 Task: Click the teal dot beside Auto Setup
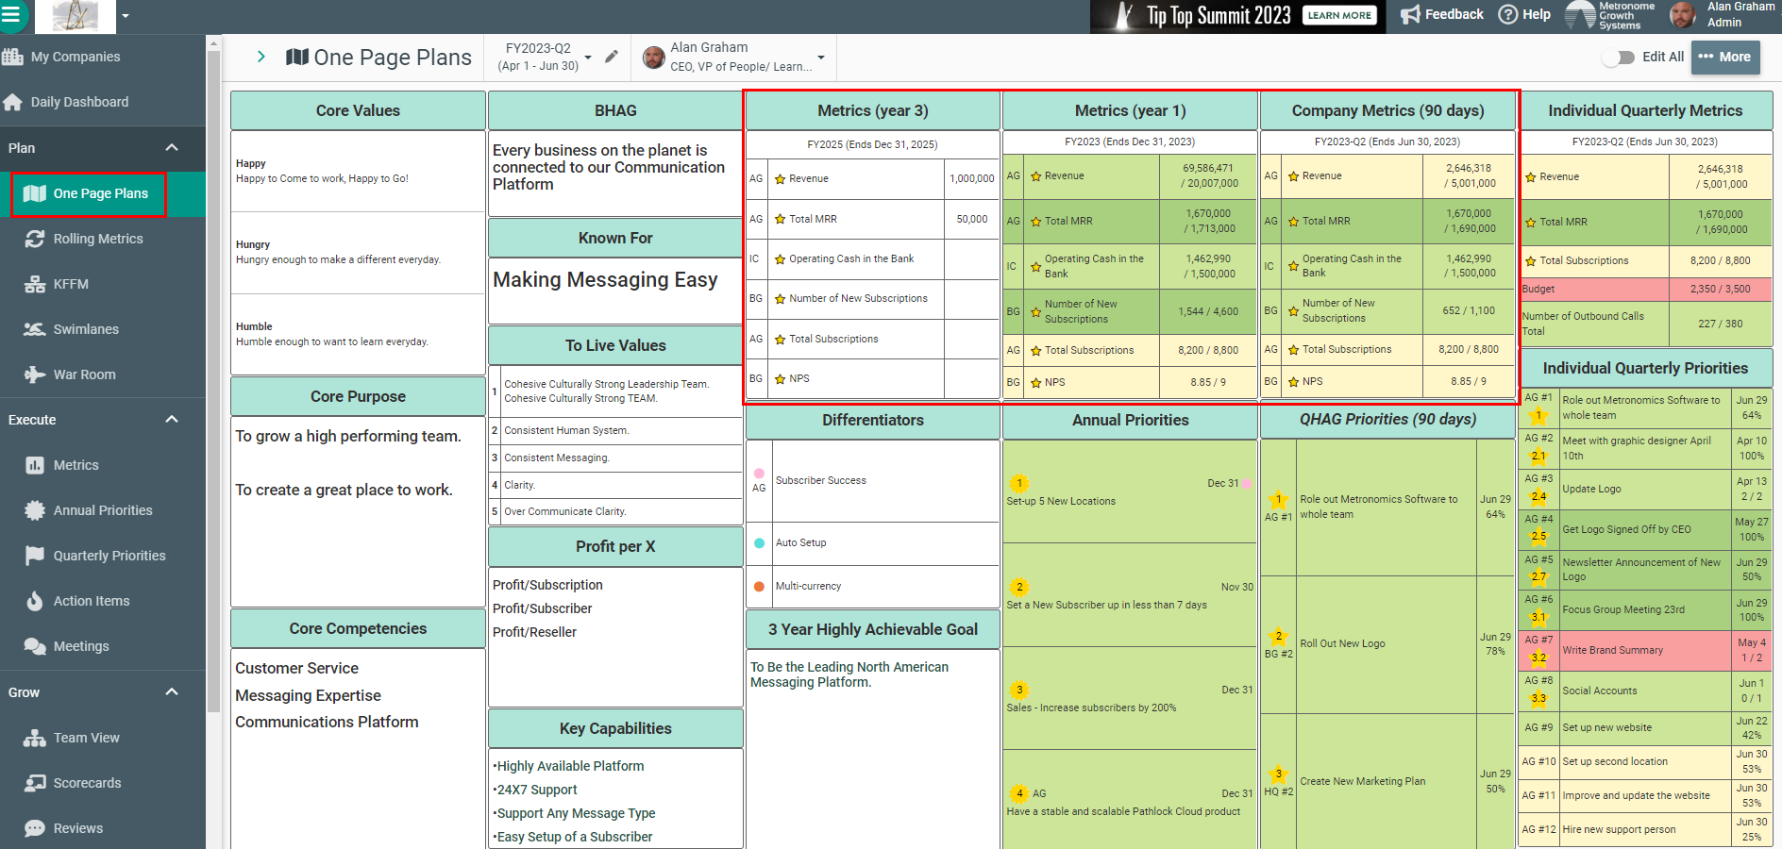[760, 543]
